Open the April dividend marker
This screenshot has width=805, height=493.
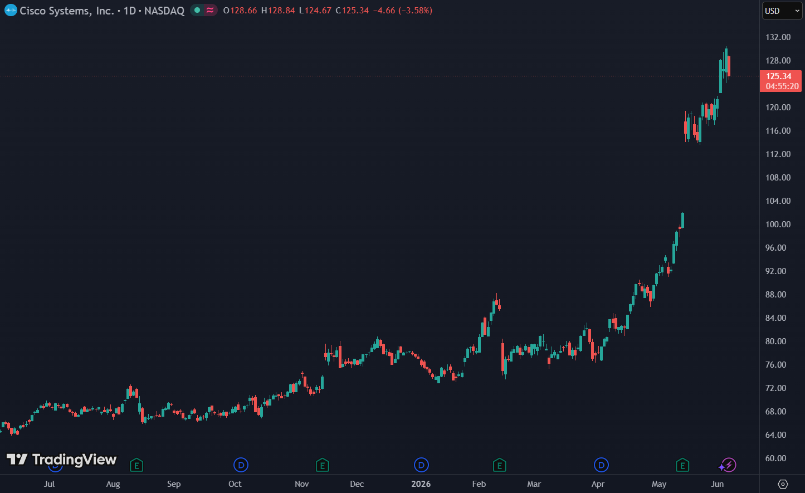[x=601, y=465]
